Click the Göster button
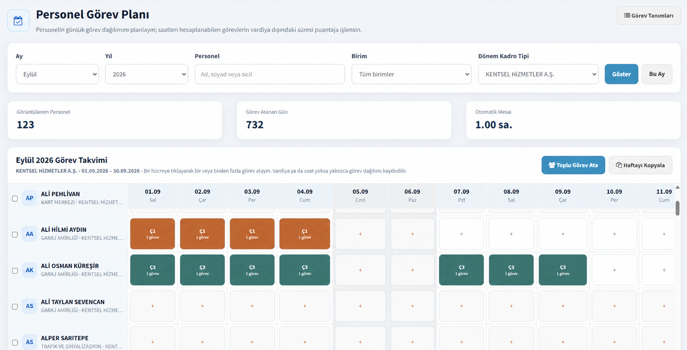The image size is (687, 350). 621,74
